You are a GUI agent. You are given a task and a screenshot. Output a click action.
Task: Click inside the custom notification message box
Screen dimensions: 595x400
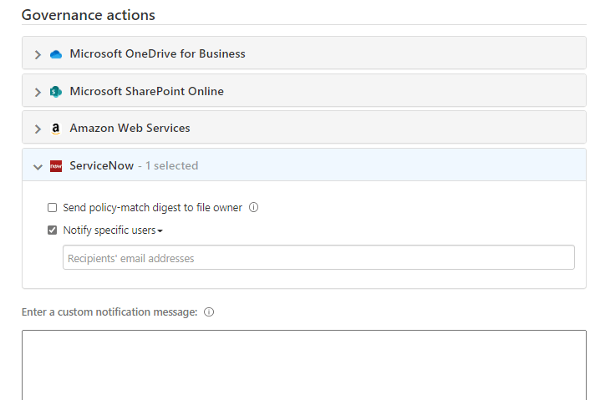tap(304, 364)
